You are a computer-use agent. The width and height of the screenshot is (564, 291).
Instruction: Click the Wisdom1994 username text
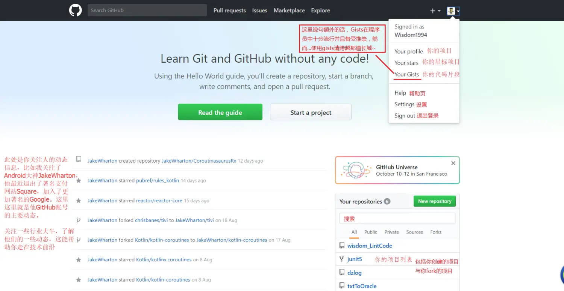pyautogui.click(x=411, y=35)
